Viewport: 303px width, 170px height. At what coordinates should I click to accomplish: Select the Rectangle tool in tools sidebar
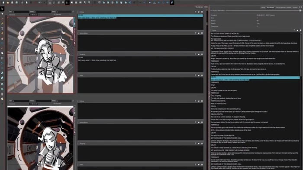pos(2,58)
